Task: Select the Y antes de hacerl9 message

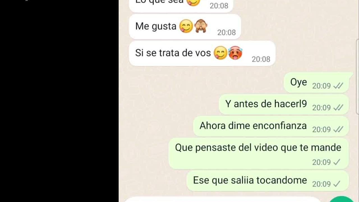Action: (284, 104)
